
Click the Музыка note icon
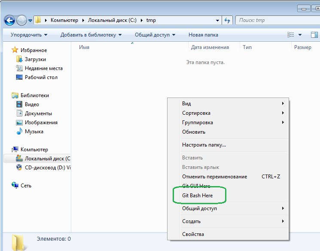coord(19,131)
